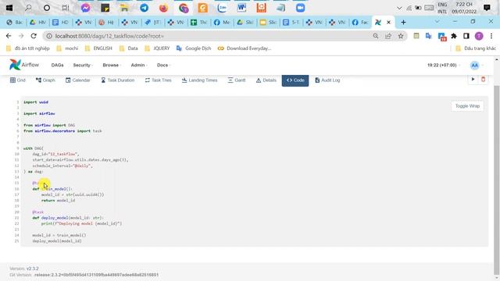Open the 'đồ án tốt nghiệp' bookmark folder
Viewport: 500px width, 281px height.
[x=28, y=48]
